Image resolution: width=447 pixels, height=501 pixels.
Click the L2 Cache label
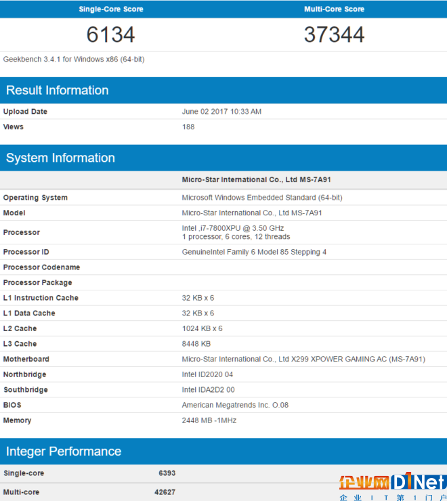click(x=20, y=328)
